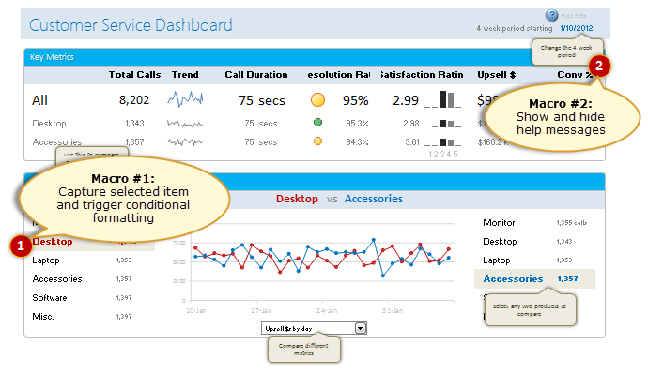Click the blue Accessories label in the chart title
Viewport: 648px width, 372px height.
tap(374, 199)
